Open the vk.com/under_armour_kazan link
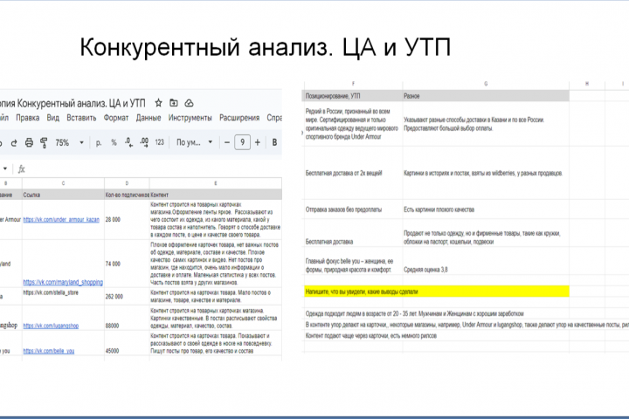This screenshot has width=629, height=419. tap(61, 220)
